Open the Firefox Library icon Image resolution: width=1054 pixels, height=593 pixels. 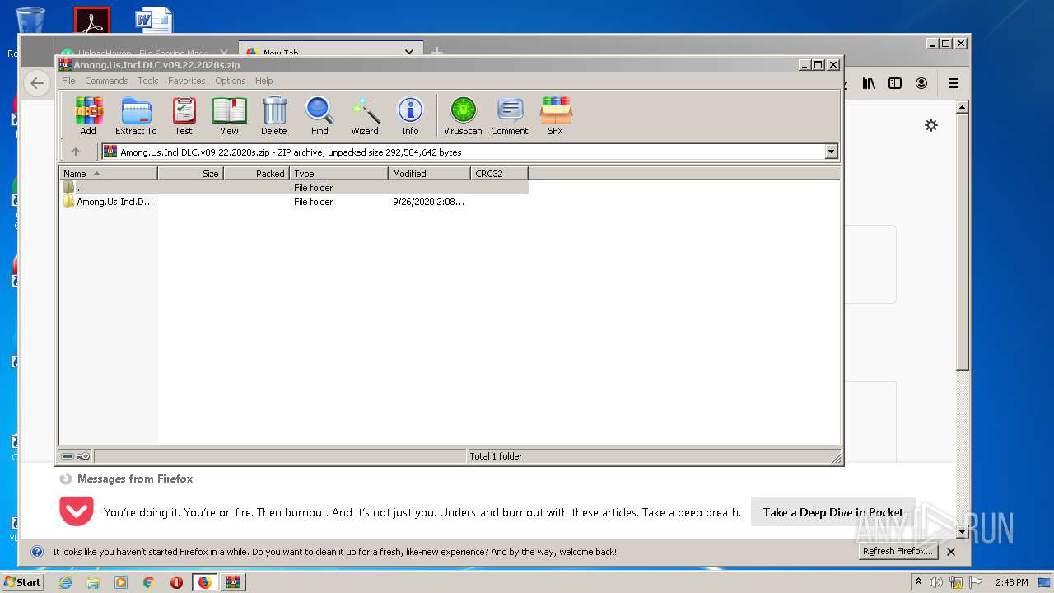coord(869,83)
